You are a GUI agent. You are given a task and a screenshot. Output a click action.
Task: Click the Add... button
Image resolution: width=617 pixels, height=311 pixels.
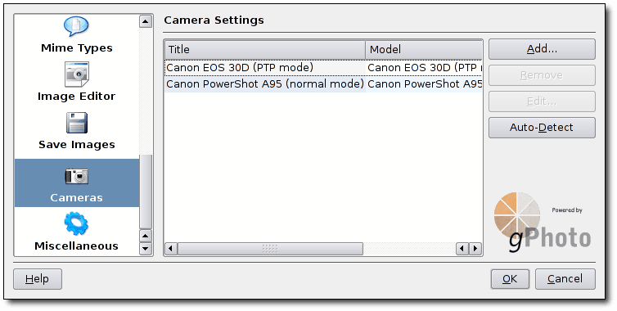[x=542, y=49]
